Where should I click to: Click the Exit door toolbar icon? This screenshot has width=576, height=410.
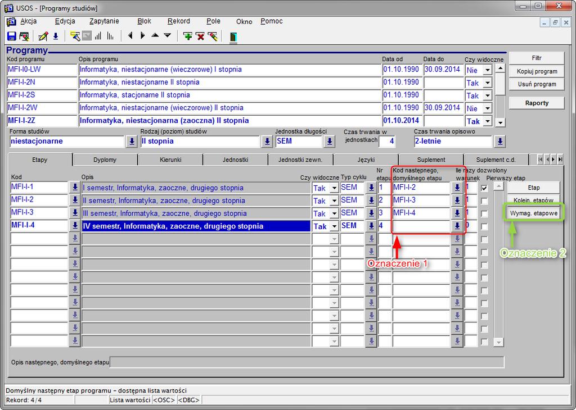[233, 37]
